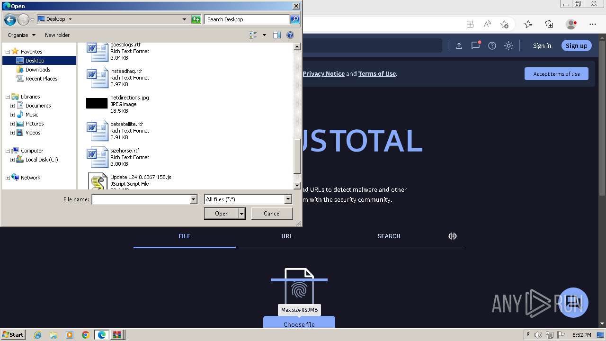The height and width of the screenshot is (341, 606).
Task: Toggle the preview pane icon
Action: coord(277,35)
